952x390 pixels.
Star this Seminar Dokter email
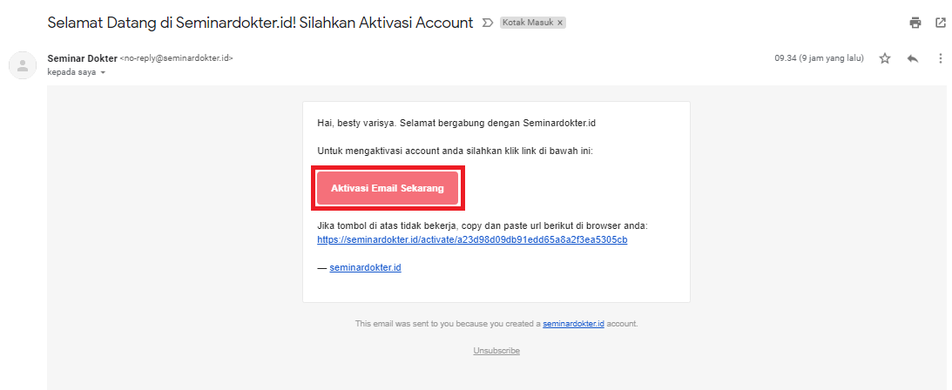point(885,58)
